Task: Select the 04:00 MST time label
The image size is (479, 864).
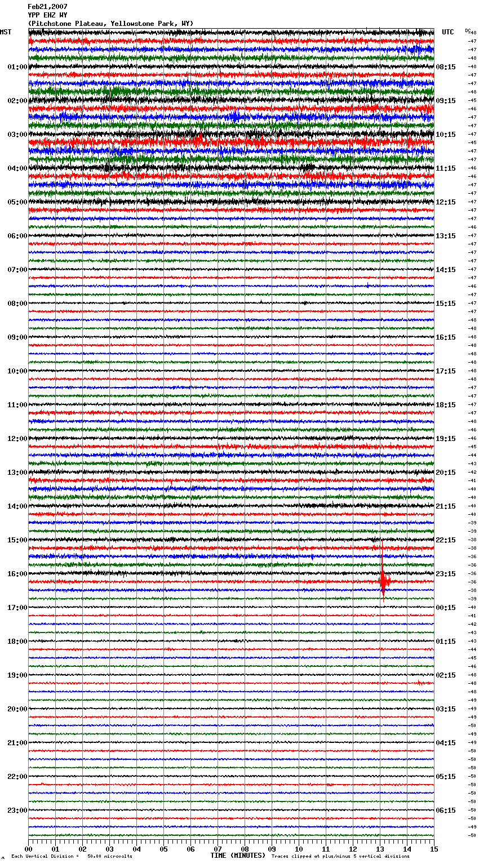Action: click(17, 168)
